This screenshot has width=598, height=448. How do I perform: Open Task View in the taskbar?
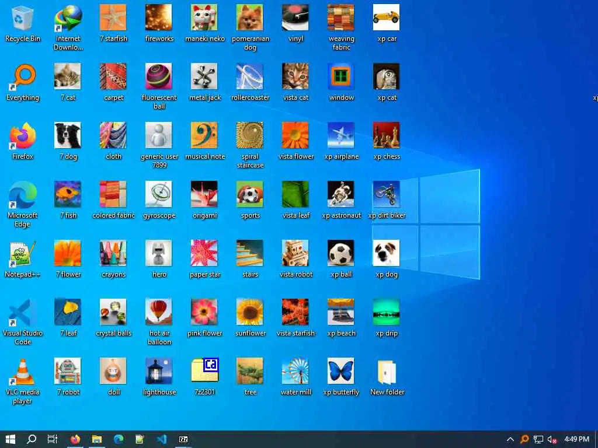pyautogui.click(x=52, y=439)
